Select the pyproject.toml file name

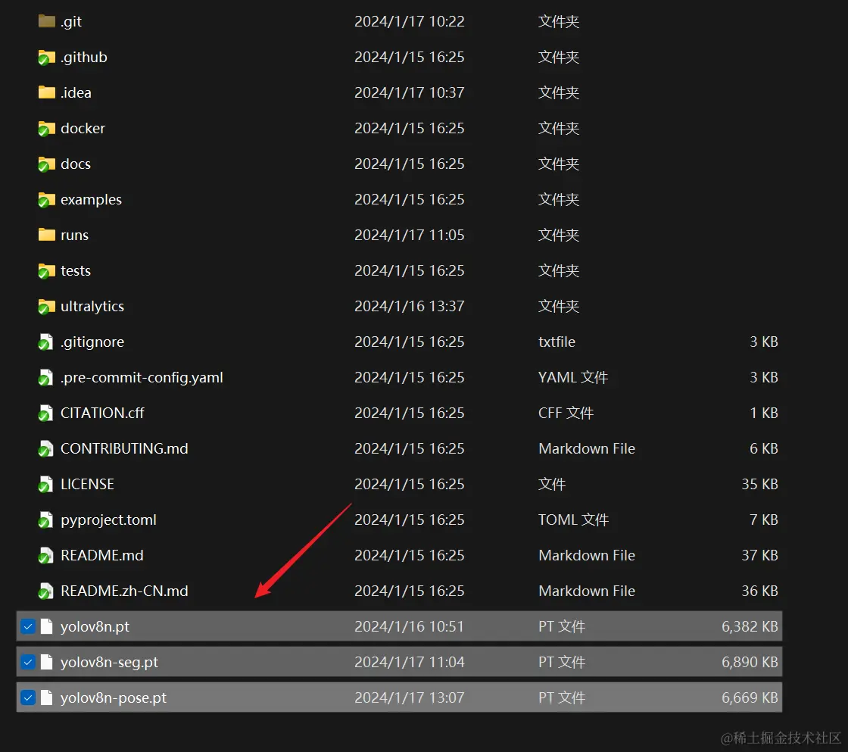108,520
